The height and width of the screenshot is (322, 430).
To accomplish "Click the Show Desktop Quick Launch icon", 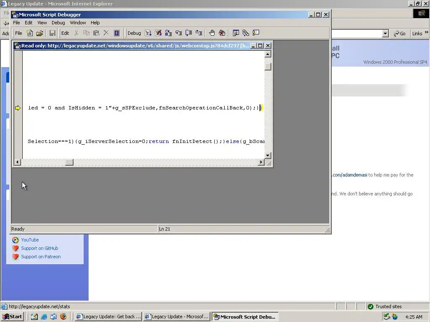I will tap(34, 317).
